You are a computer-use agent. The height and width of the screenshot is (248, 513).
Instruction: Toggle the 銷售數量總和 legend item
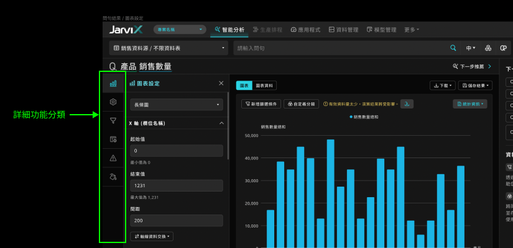[x=364, y=117]
